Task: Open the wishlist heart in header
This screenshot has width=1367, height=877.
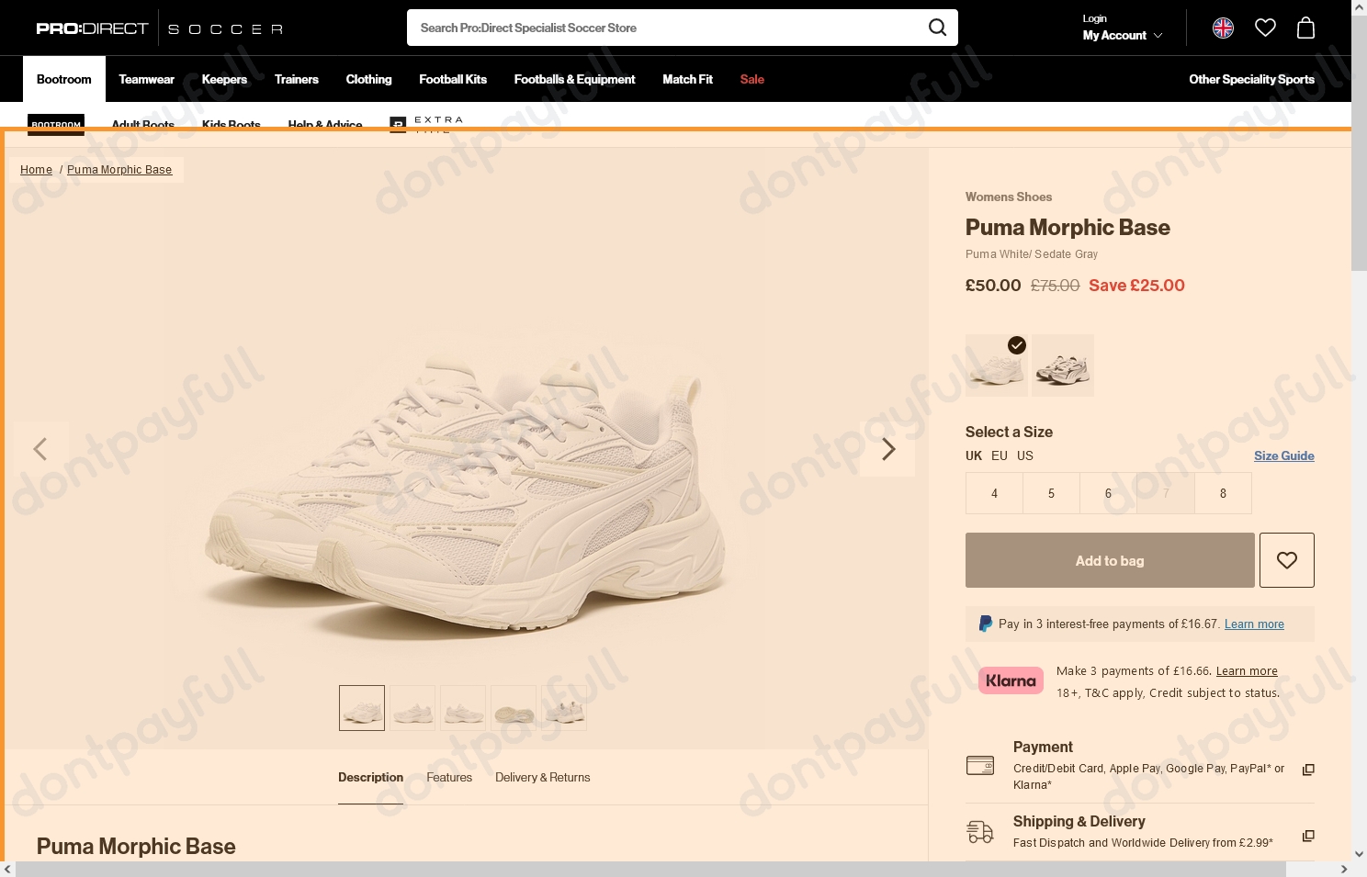Action: click(x=1265, y=28)
